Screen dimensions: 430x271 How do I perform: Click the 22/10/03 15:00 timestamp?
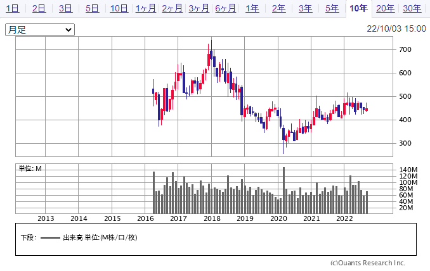pos(396,28)
